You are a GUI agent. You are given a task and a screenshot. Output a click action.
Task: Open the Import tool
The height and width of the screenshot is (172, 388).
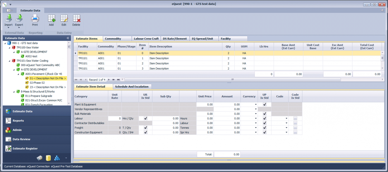(x=8, y=21)
